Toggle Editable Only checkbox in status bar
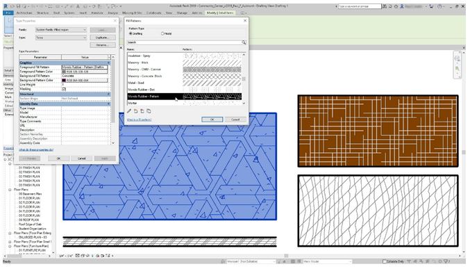 [x=385, y=261]
